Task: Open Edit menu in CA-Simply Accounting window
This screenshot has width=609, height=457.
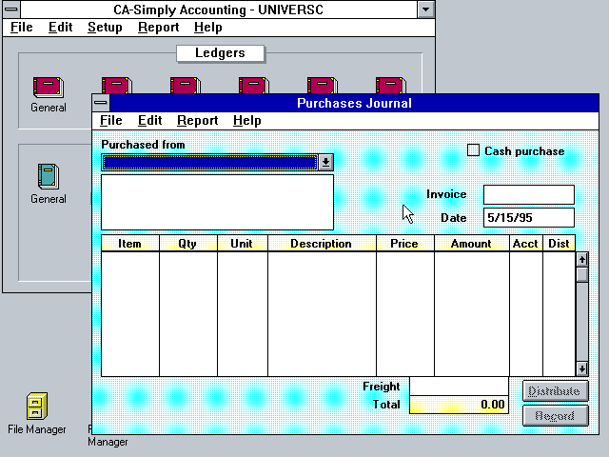Action: point(61,28)
